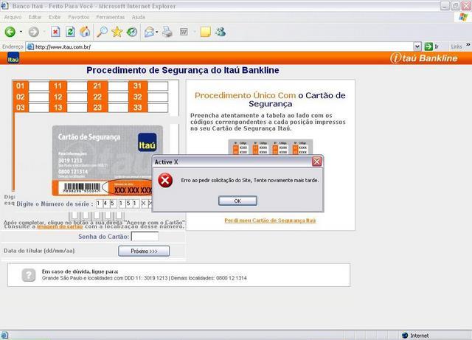
Task: Click the Forward arrow toolbar button
Action: 34,32
